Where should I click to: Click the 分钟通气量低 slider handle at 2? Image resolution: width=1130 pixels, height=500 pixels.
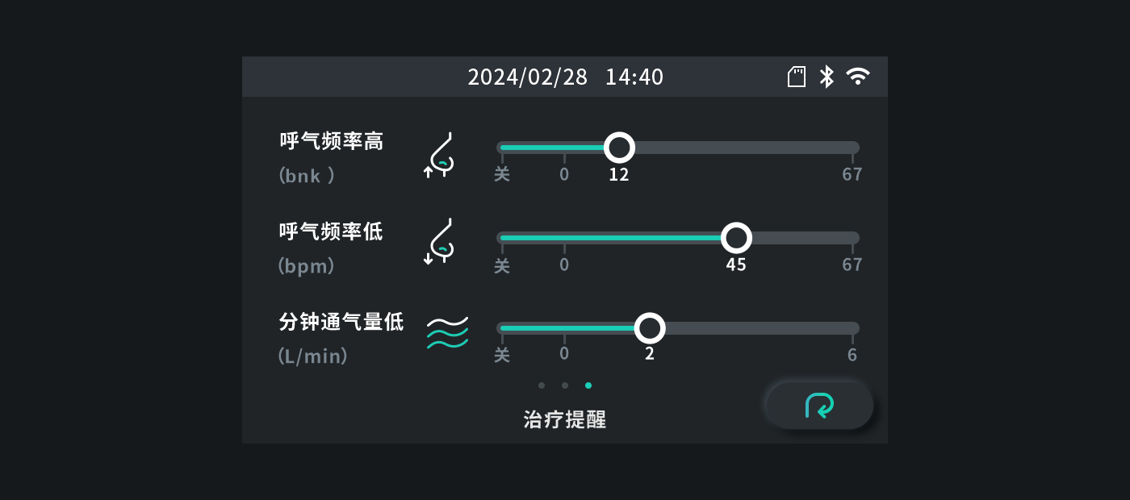(x=650, y=328)
